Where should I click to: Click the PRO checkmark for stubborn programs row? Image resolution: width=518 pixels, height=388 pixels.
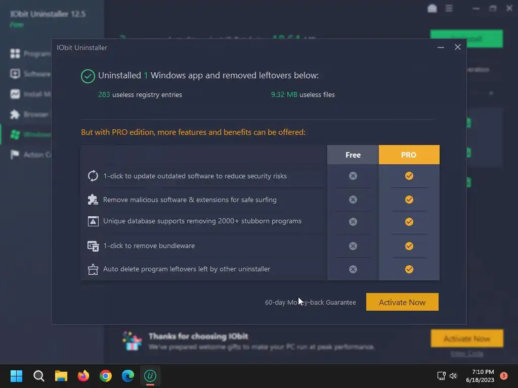click(409, 222)
